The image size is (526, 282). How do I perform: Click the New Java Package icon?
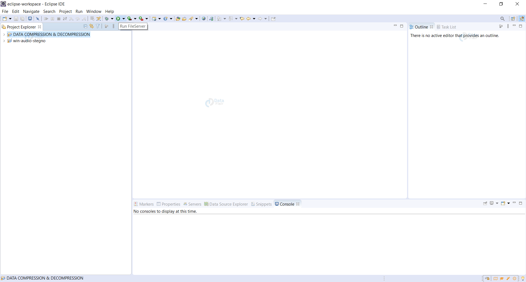tap(154, 19)
